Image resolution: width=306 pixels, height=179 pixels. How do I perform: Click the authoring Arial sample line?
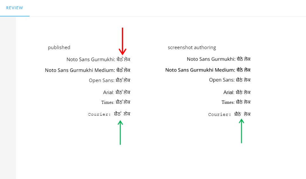[237, 92]
